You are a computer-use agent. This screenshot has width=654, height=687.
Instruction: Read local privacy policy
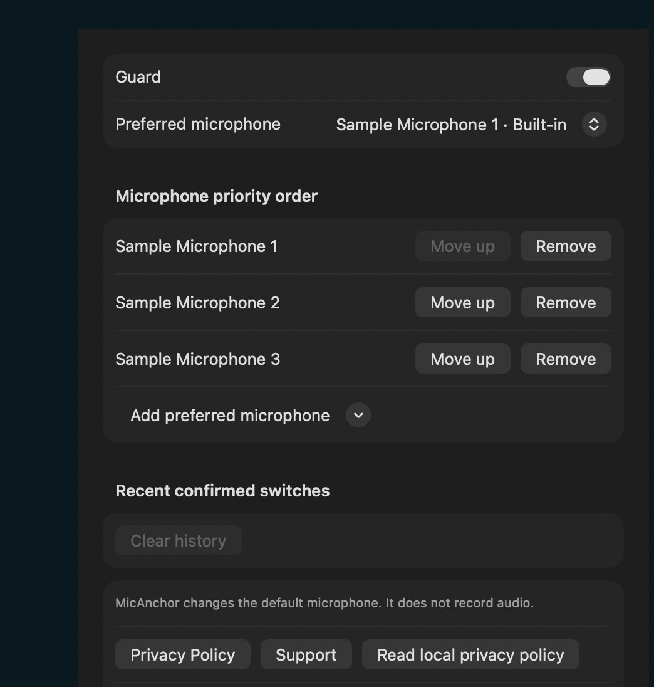pos(470,654)
